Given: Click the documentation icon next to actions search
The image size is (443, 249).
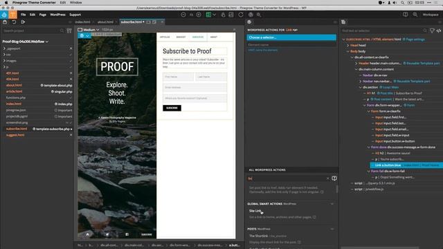Looking at the screenshot, I should point(334,178).
